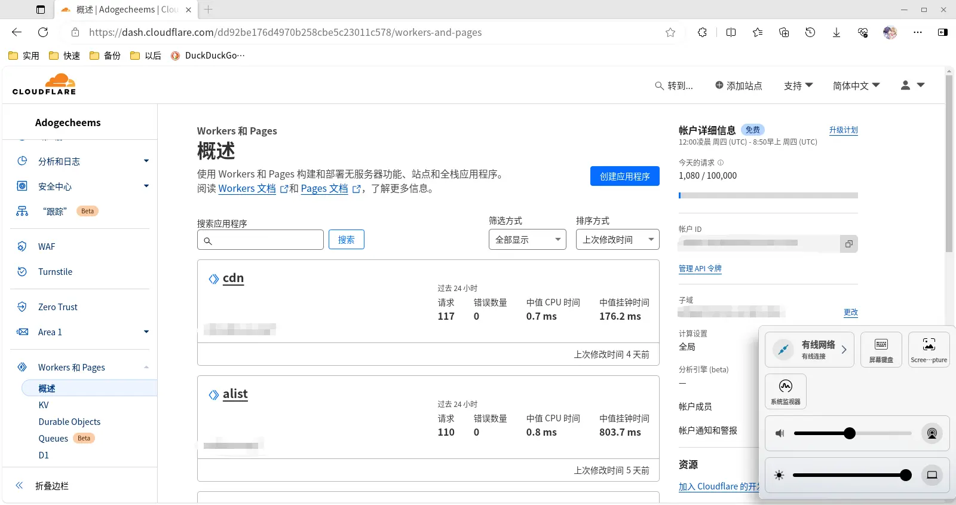956x505 pixels.
Task: Click the display icon beside brightness slider
Action: coord(932,475)
